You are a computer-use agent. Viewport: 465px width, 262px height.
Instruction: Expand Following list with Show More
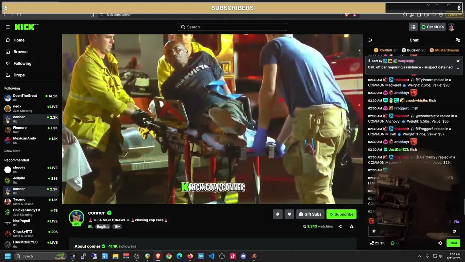pyautogui.click(x=12, y=151)
